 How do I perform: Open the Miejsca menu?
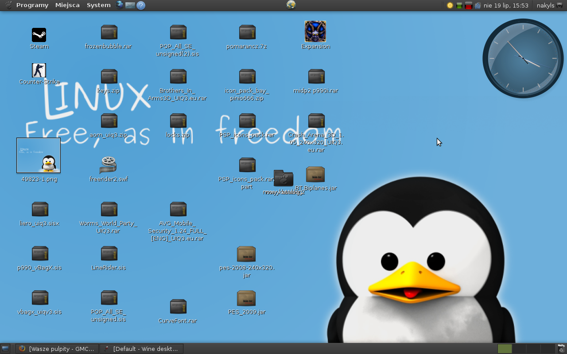coord(67,5)
